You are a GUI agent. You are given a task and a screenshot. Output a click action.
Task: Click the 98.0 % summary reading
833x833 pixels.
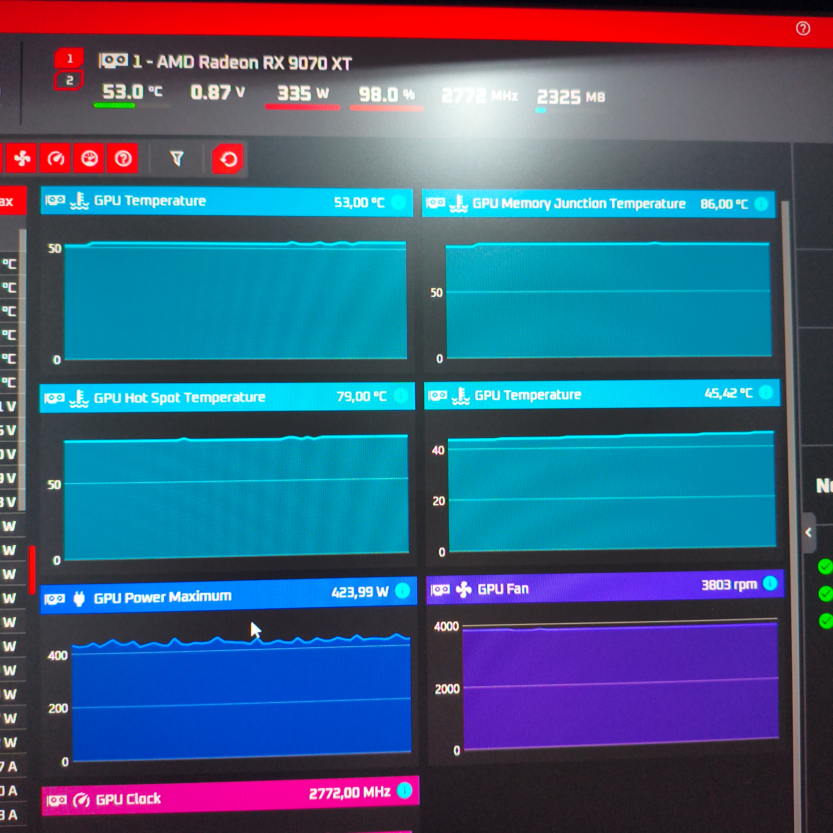point(386,94)
